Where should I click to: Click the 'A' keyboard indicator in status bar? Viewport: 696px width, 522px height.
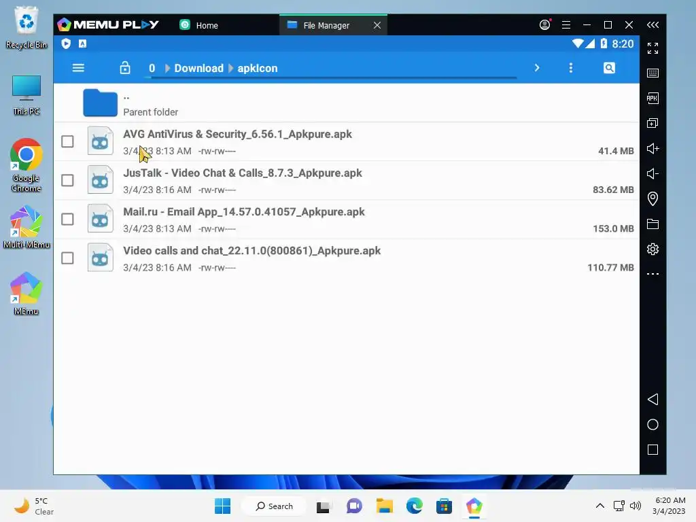pos(82,43)
